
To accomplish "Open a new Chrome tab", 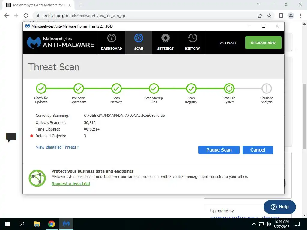I will (81, 5).
